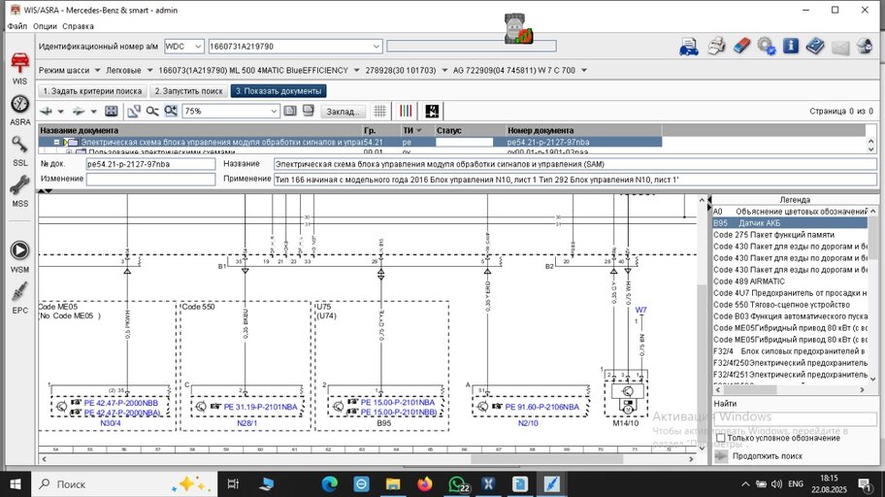Click the black connector jump icon

pos(432,112)
